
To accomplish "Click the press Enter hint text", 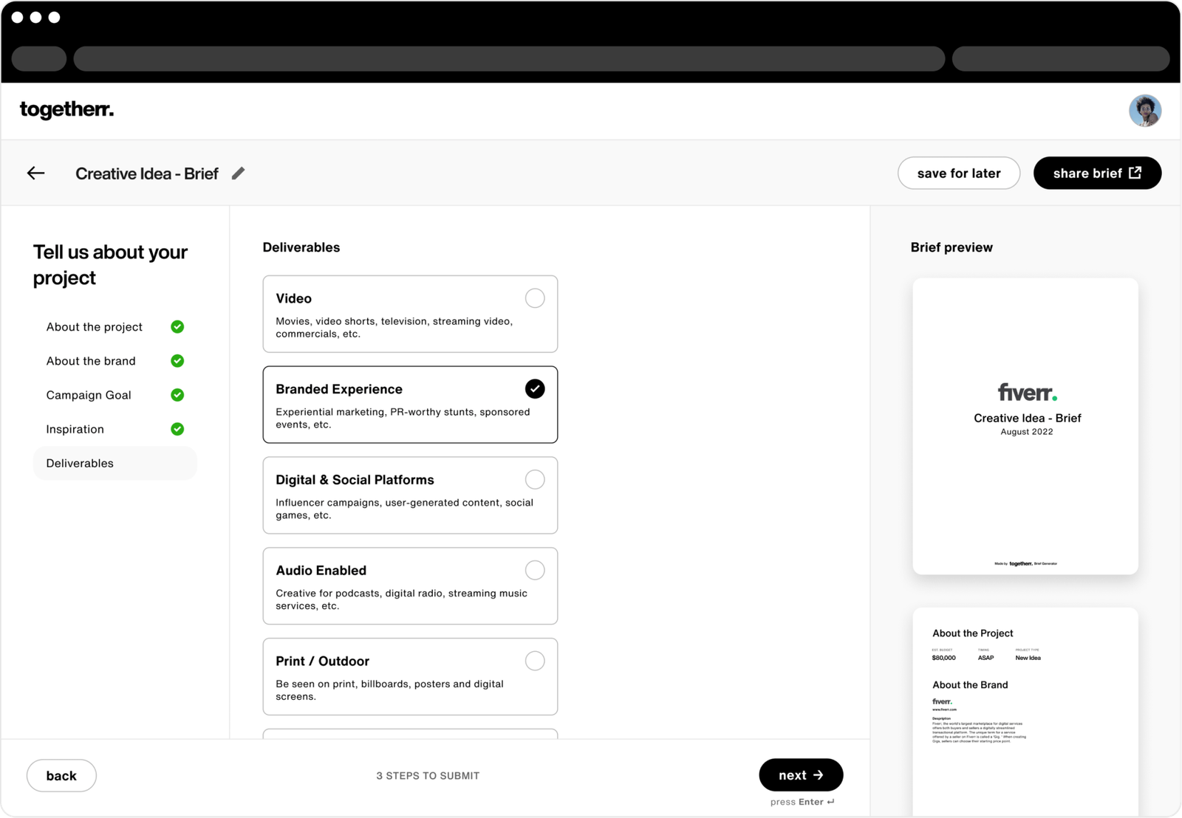I will pos(802,802).
